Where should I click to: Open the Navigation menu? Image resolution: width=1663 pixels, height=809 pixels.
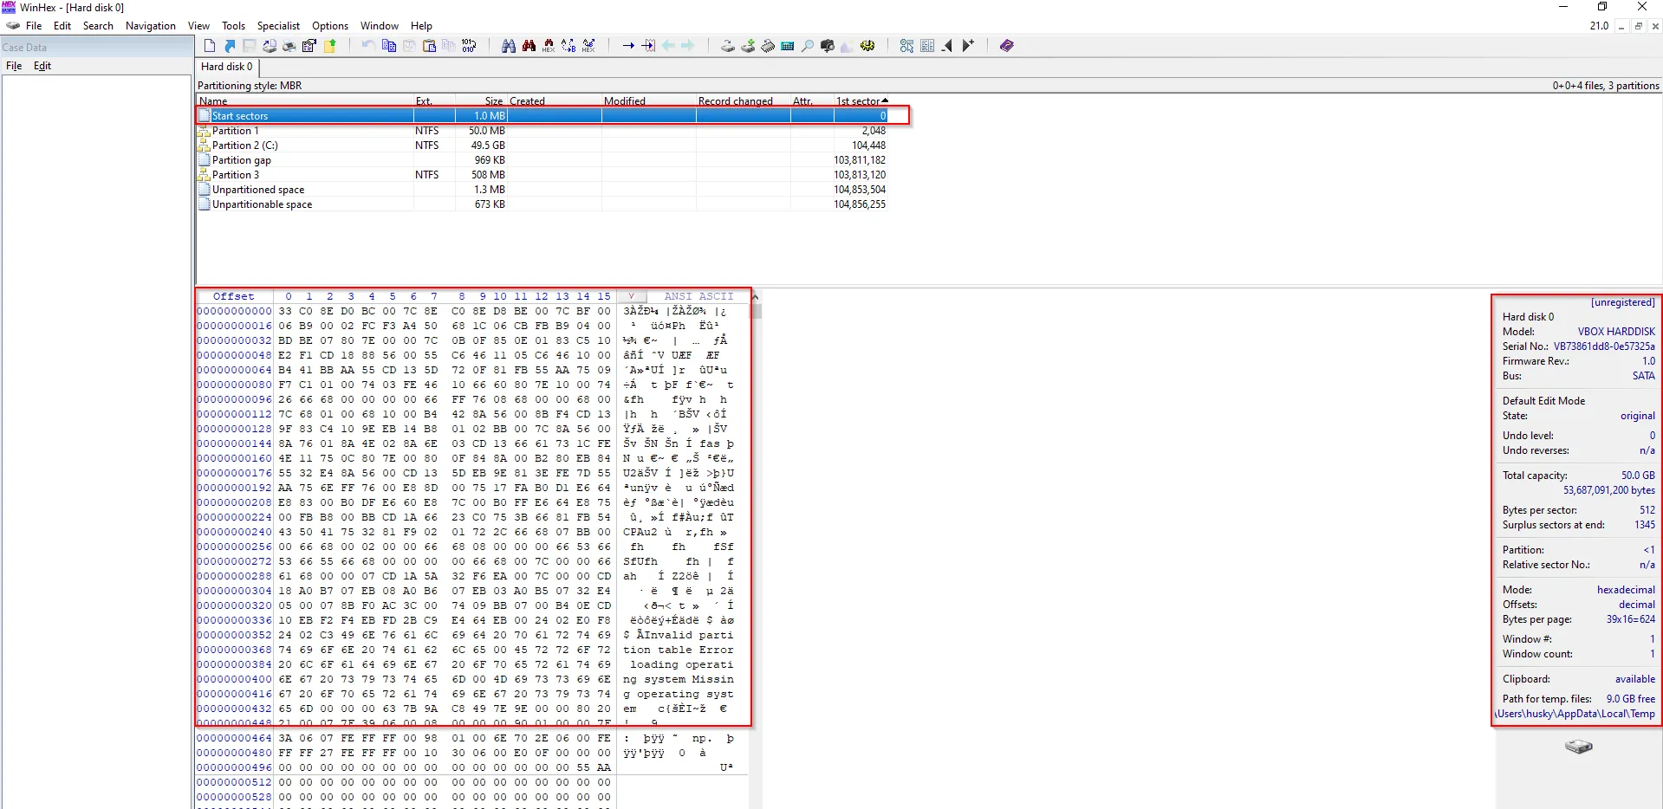point(150,26)
